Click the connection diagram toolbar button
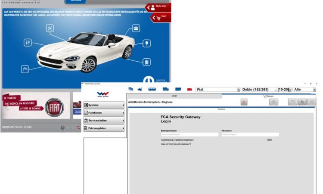 point(302,102)
